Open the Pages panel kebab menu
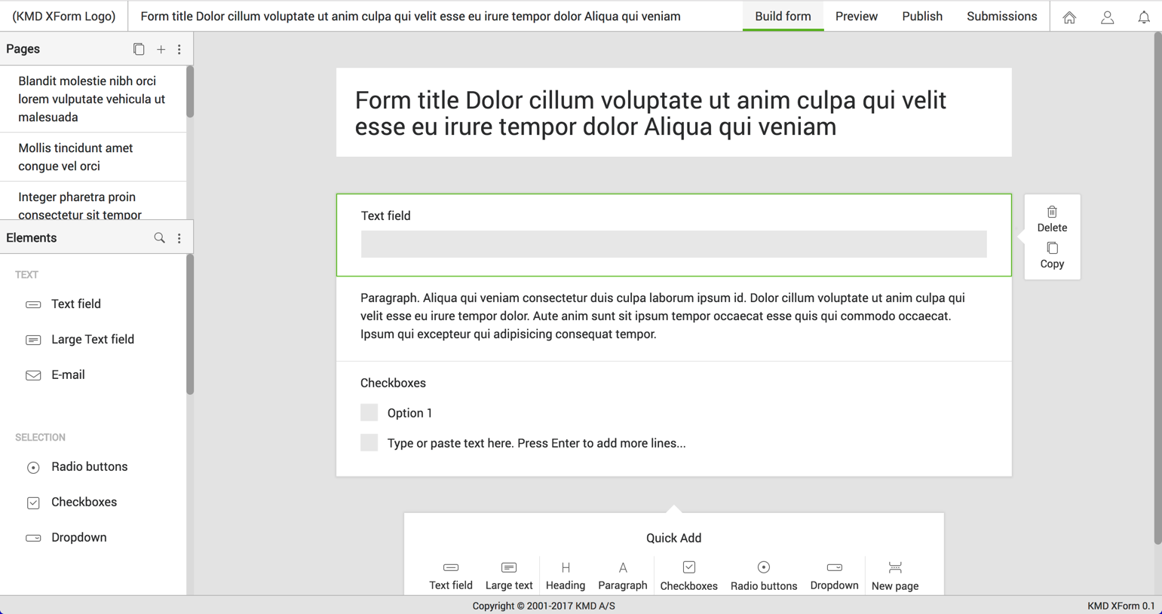Image resolution: width=1162 pixels, height=614 pixels. [179, 49]
